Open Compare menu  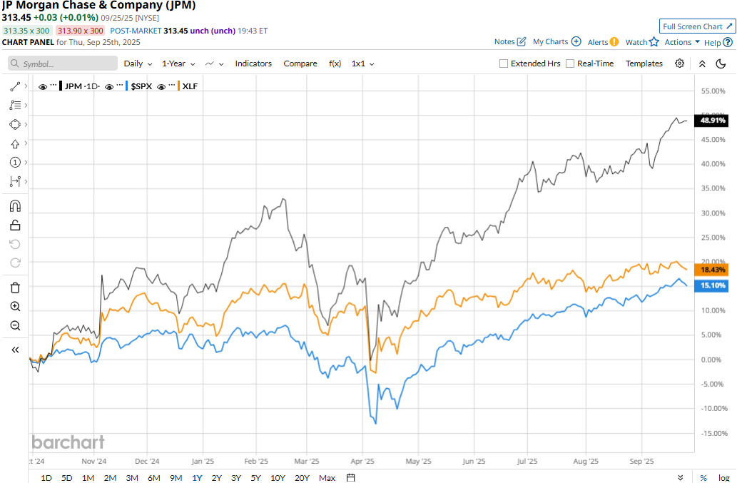tap(300, 63)
